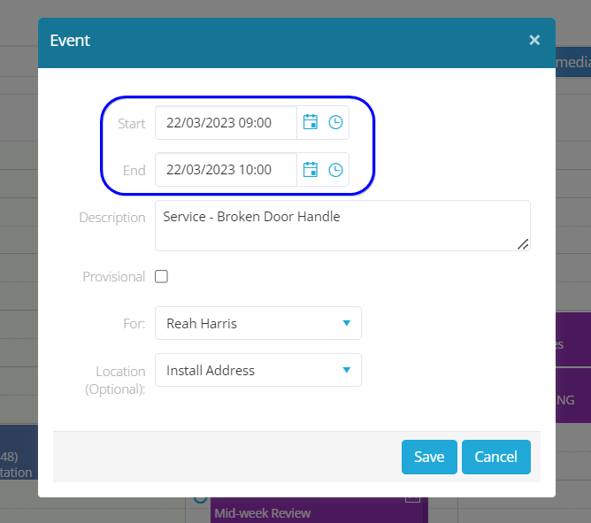591x523 pixels.
Task: Edit the Description text area
Action: pyautogui.click(x=342, y=226)
